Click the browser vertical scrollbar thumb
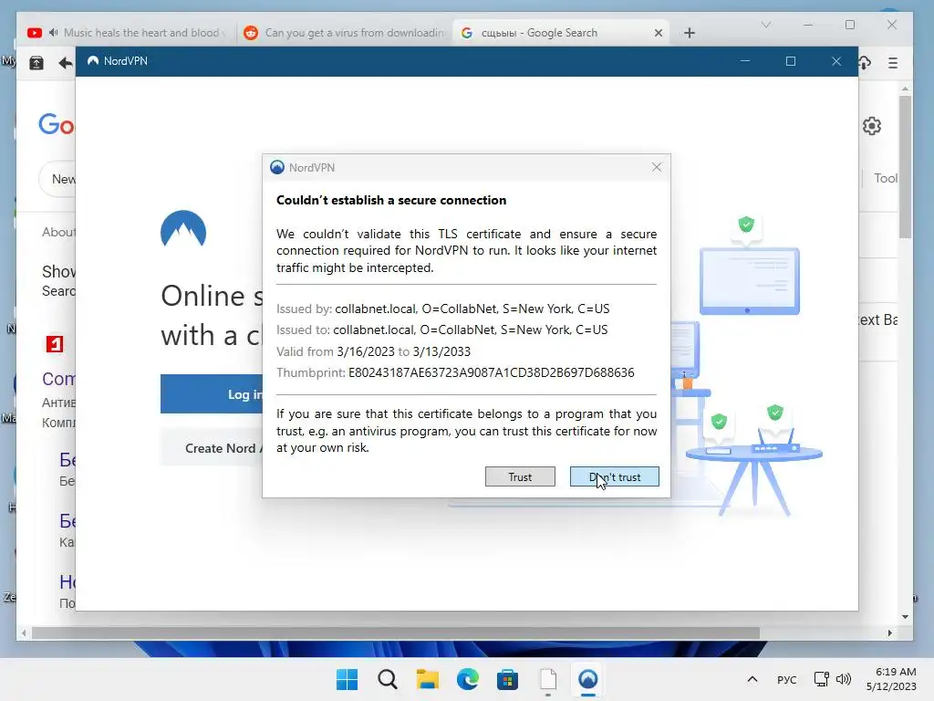This screenshot has width=934, height=701. (905, 167)
